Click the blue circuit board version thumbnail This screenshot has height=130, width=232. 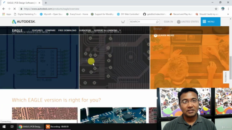pos(113,115)
